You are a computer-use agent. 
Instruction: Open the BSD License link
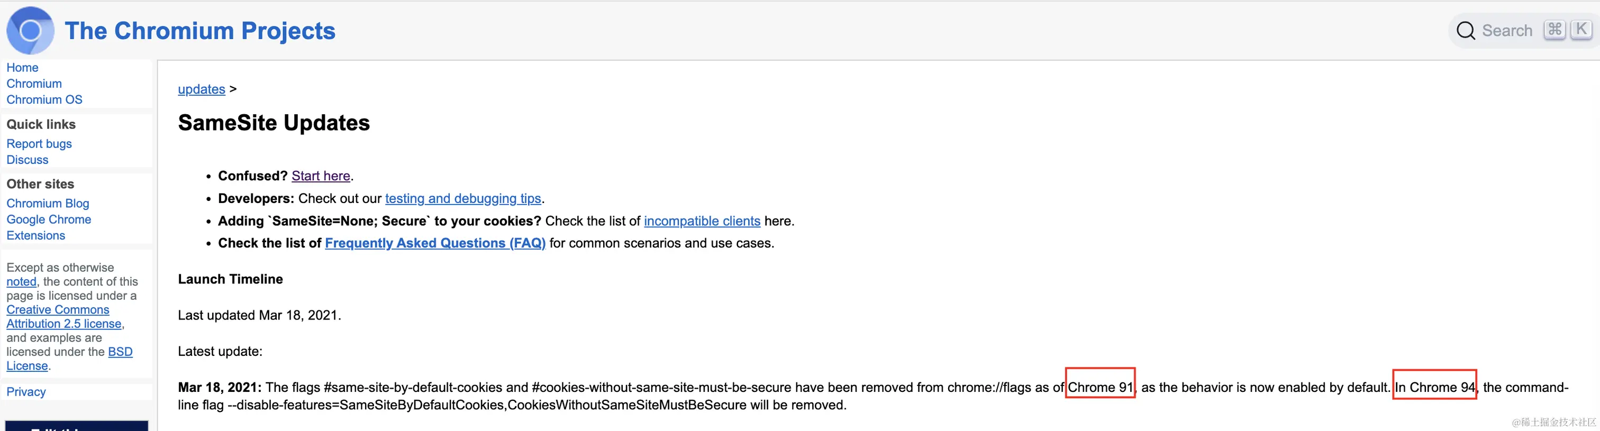69,359
